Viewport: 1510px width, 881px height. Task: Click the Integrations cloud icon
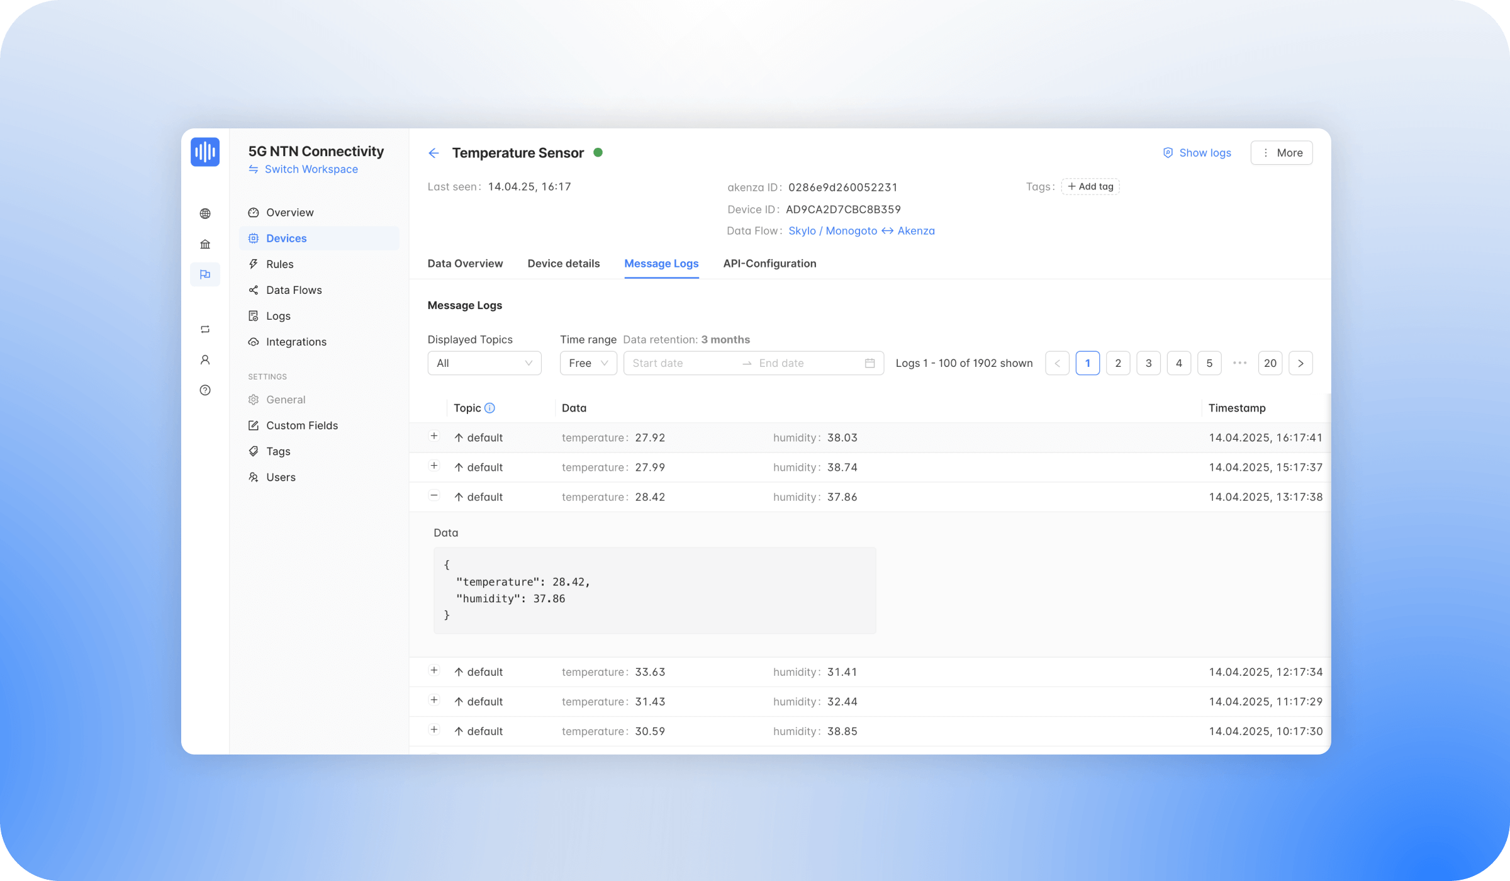pos(254,342)
